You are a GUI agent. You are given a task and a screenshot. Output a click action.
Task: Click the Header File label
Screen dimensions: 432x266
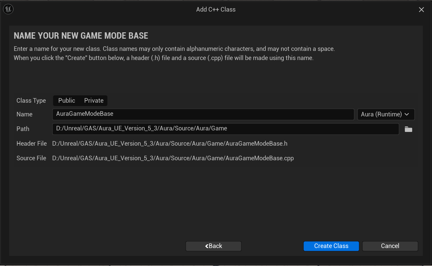tap(31, 144)
